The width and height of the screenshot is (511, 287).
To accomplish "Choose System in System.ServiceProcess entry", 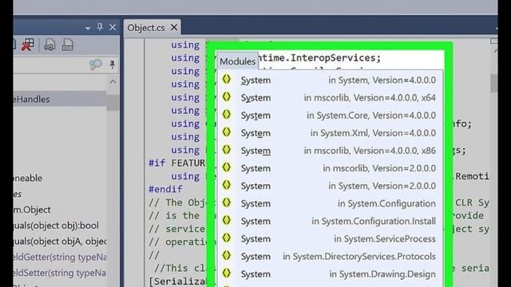I will point(329,238).
